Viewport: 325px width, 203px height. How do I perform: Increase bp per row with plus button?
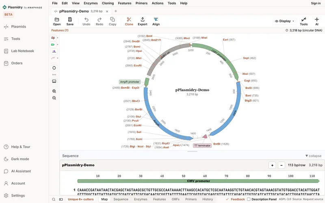point(272,165)
